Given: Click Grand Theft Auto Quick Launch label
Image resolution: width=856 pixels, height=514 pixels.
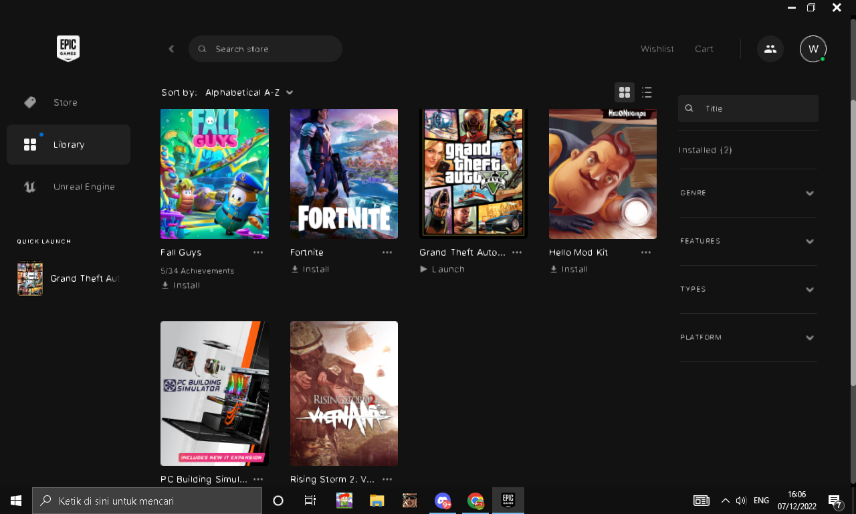Looking at the screenshot, I should [85, 278].
